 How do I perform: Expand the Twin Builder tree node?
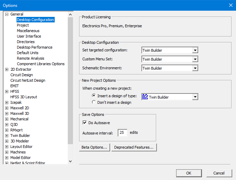pyautogui.click(x=7, y=136)
